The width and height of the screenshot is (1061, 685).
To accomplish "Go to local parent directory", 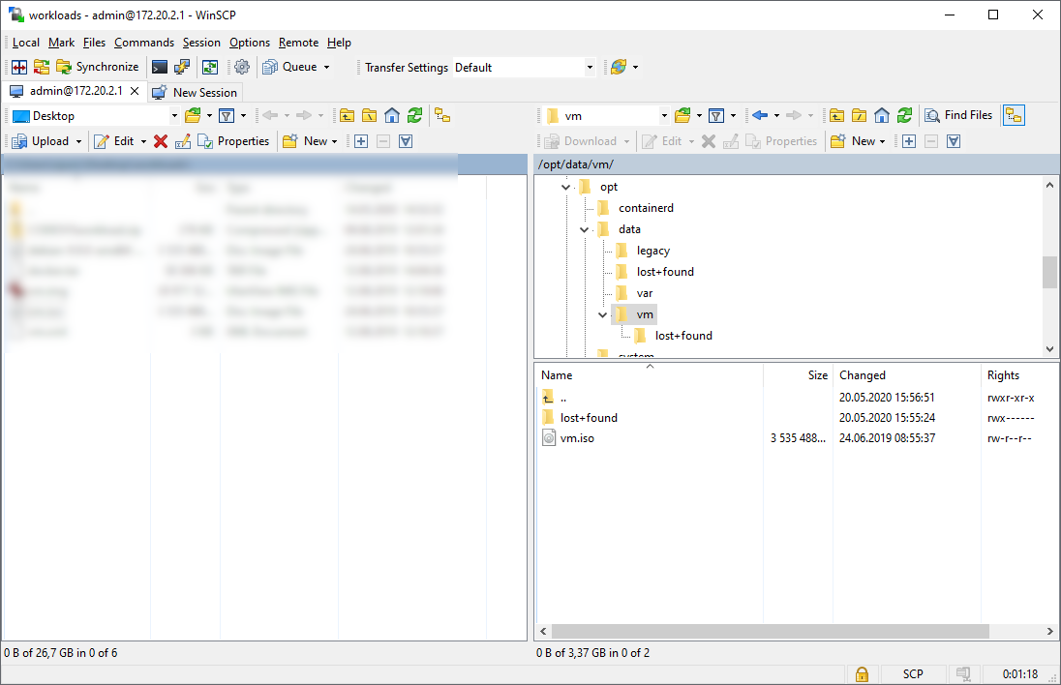I will [346, 115].
